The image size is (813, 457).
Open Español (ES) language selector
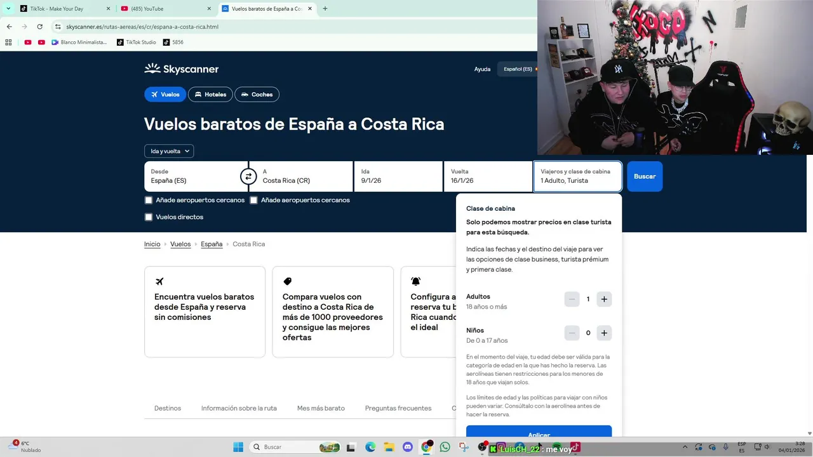pos(518,69)
